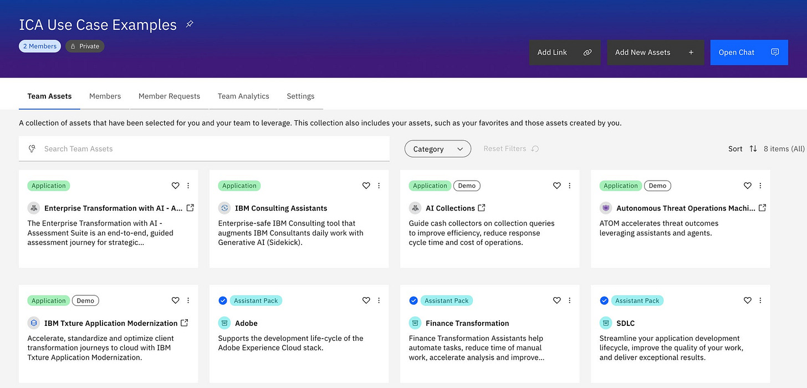This screenshot has height=388, width=807.
Task: Open overflow menu on Enterprise Transformation card
Action: tap(188, 186)
